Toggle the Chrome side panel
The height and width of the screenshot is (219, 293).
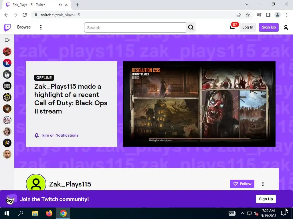(x=268, y=15)
